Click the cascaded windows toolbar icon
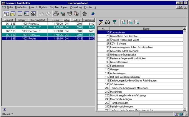Image resolution: width=189 pixels, height=117 pixels. pyautogui.click(x=33, y=14)
